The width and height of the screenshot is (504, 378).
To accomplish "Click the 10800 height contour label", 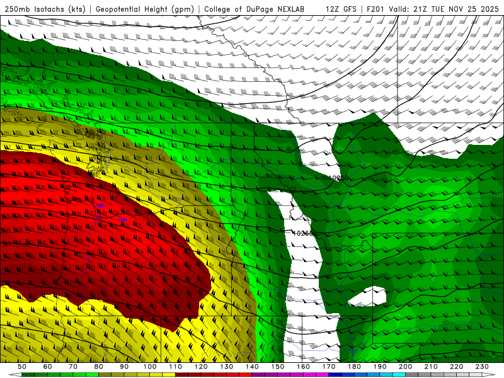I will (x=339, y=178).
